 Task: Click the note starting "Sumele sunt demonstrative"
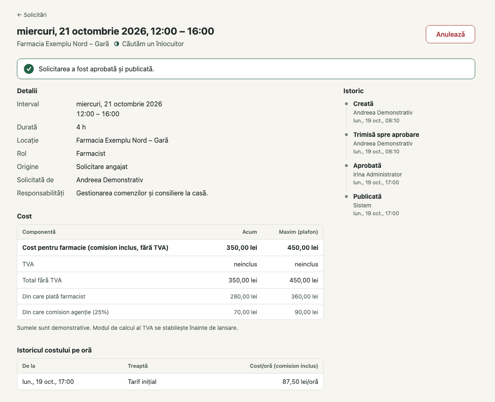pos(127,328)
